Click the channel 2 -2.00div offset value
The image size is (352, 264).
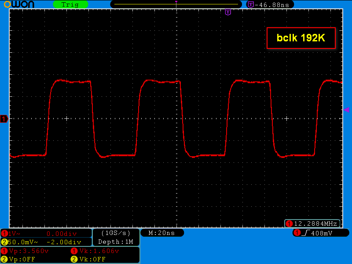[x=64, y=242]
